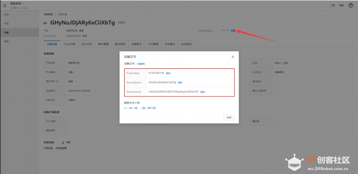Viewport: 358px width, 174px height.
Task: Click the 设备管理 breadcrumb
Action: (x=48, y=14)
